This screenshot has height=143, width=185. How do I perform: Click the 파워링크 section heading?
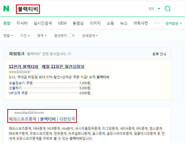[x=17, y=54]
